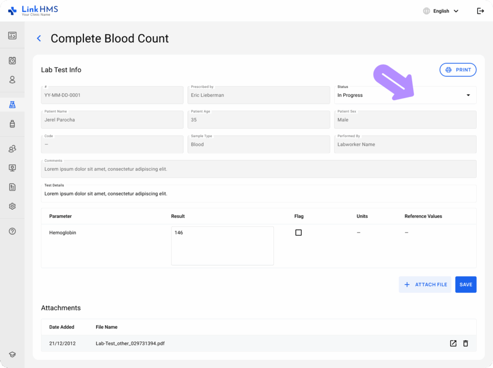
Task: Click the Complete Blood Count title
Action: pyautogui.click(x=110, y=38)
